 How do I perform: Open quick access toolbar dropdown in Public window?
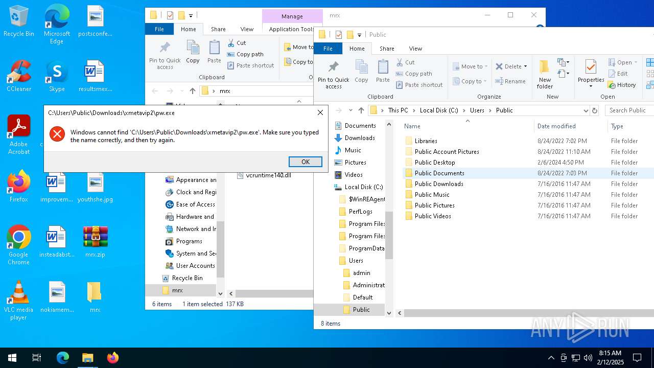(359, 35)
